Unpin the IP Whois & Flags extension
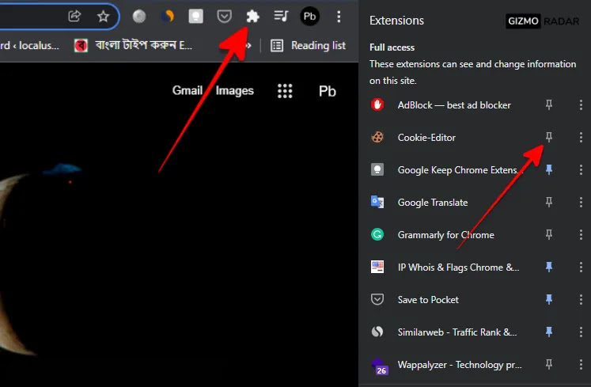The width and height of the screenshot is (591, 387). (549, 267)
